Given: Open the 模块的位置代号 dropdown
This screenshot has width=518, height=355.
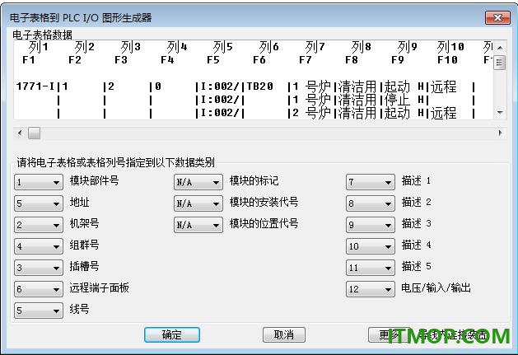Looking at the screenshot, I should click(x=198, y=225).
